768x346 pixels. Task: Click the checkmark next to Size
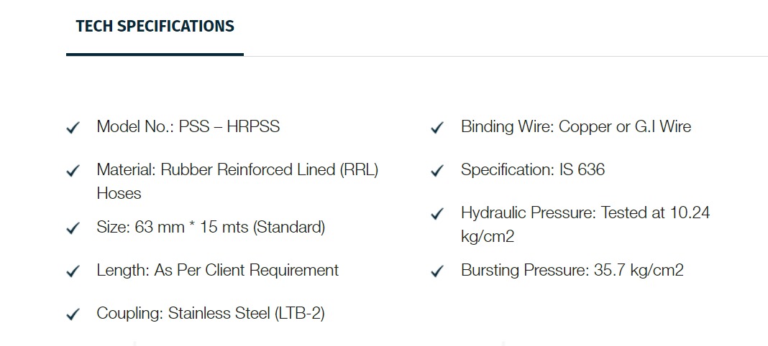tap(73, 228)
